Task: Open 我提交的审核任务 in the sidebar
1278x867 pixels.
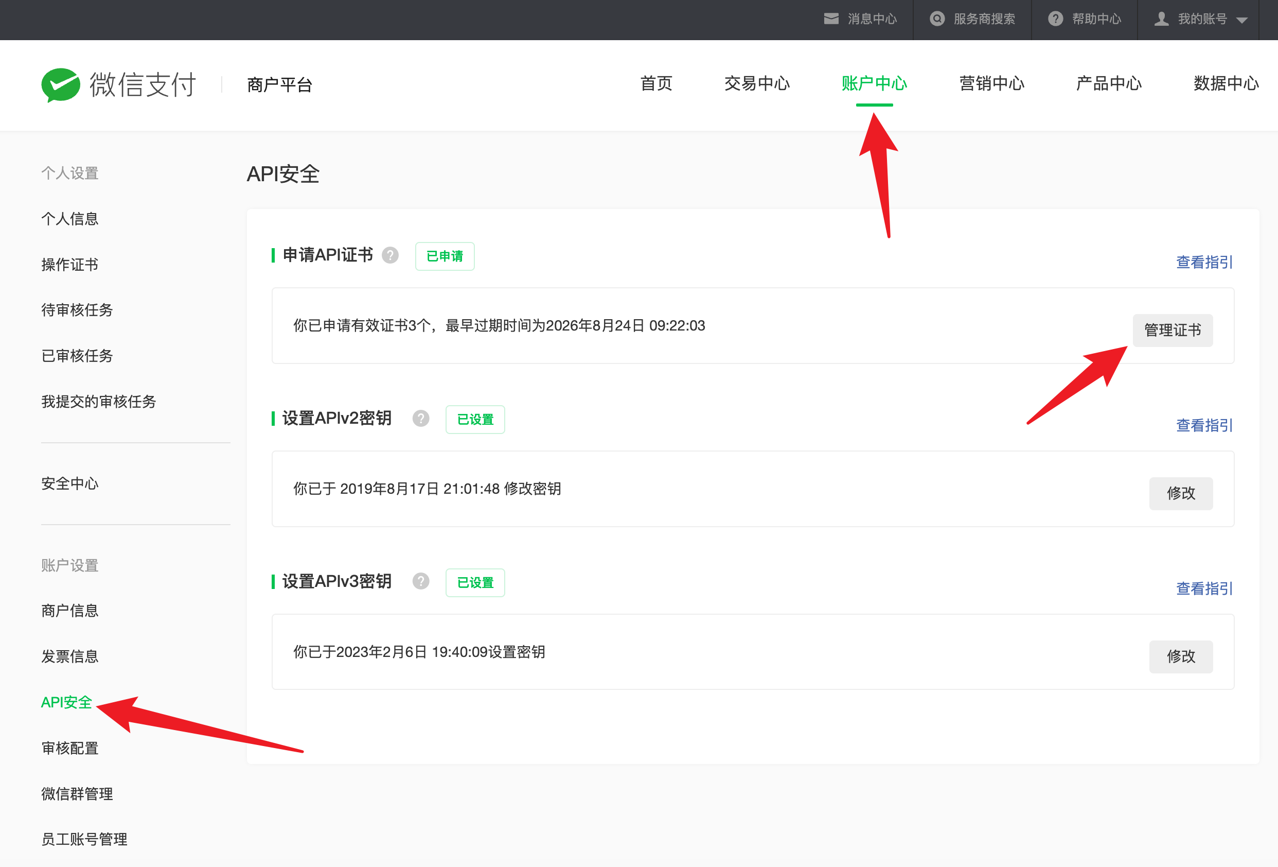Action: pyautogui.click(x=99, y=402)
